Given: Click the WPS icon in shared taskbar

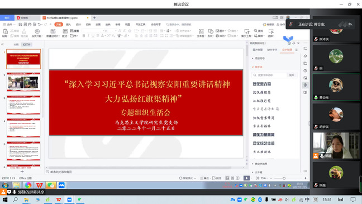Looking at the screenshot, I should coord(40,185).
